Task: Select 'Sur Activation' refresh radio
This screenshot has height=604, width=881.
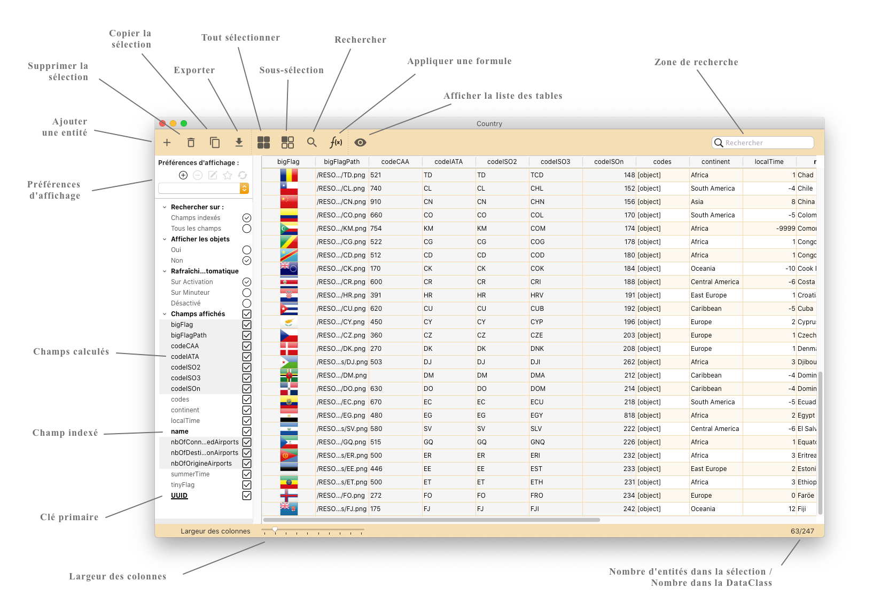Action: pyautogui.click(x=247, y=282)
